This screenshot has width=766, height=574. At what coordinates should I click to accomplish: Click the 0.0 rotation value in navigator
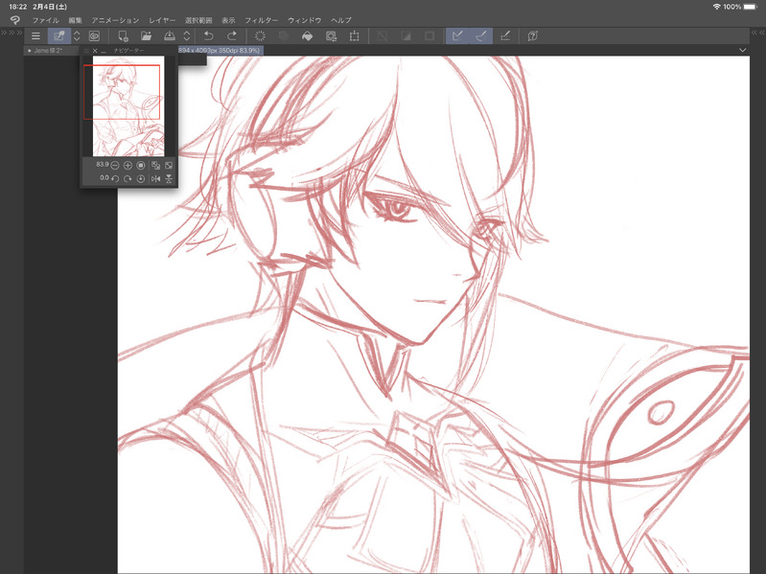click(x=104, y=178)
